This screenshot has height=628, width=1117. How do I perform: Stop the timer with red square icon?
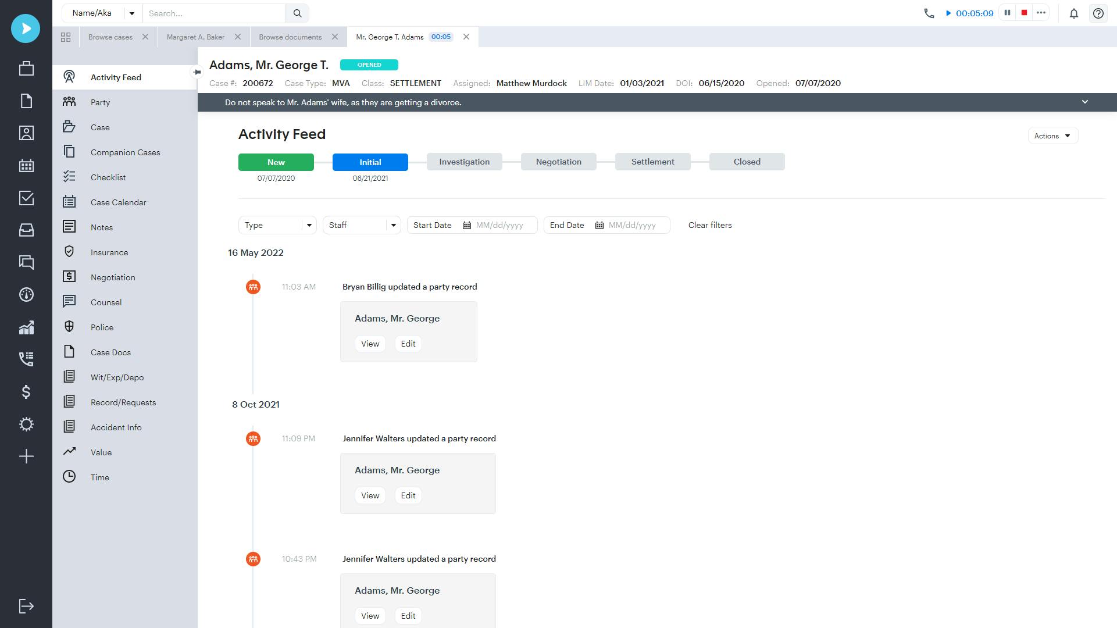(1023, 12)
